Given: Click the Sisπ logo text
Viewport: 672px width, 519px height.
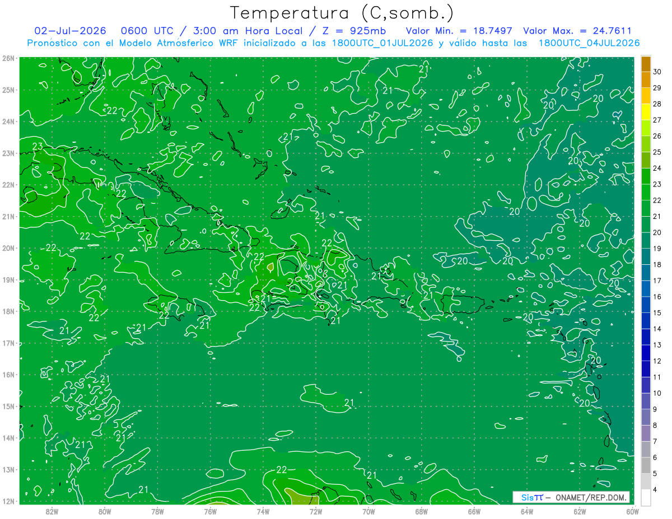Looking at the screenshot, I should point(532,497).
